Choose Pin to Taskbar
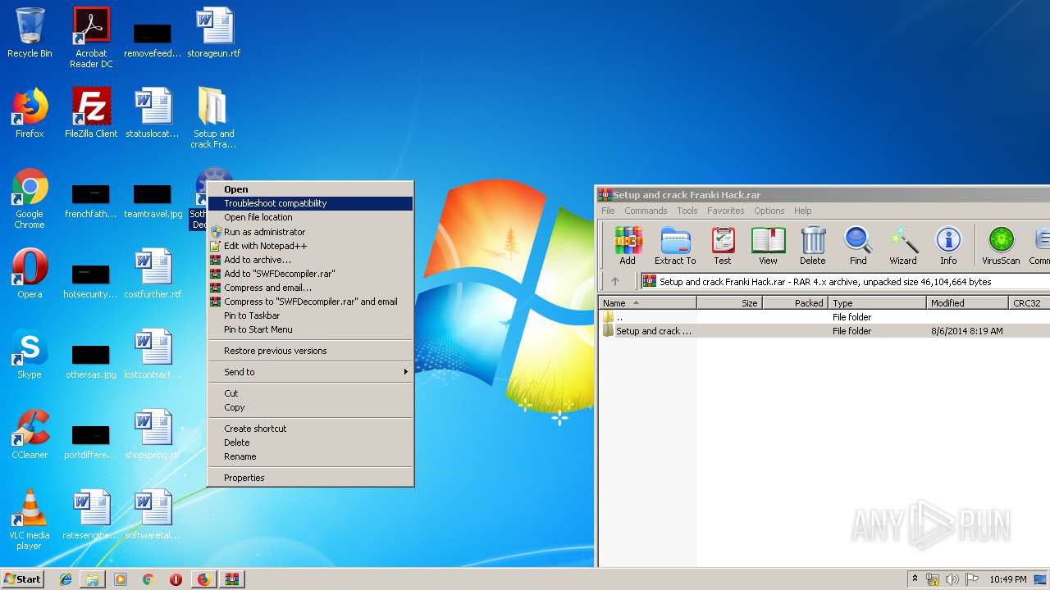Viewport: 1050px width, 590px height. (x=310, y=315)
